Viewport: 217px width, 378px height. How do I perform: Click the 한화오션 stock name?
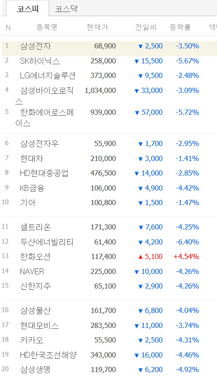[x=35, y=256]
